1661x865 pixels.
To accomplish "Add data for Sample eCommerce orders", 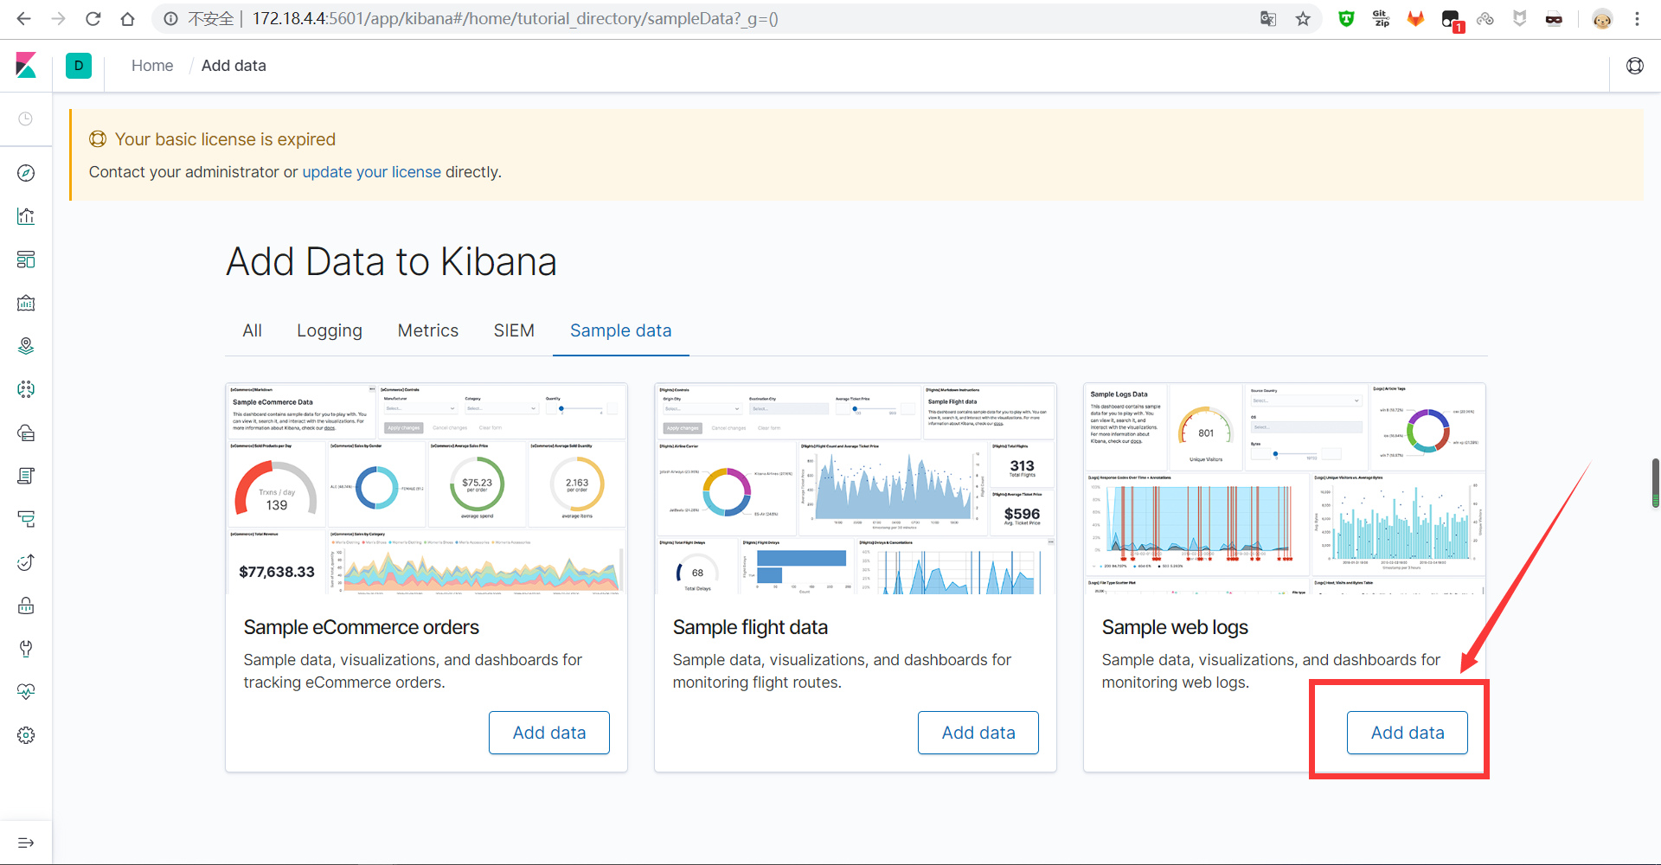I will (x=549, y=733).
